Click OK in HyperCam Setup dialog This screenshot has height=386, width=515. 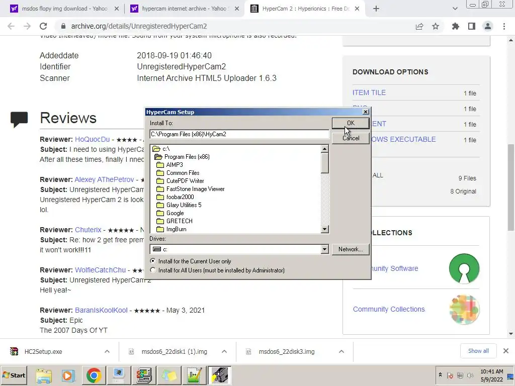point(351,123)
